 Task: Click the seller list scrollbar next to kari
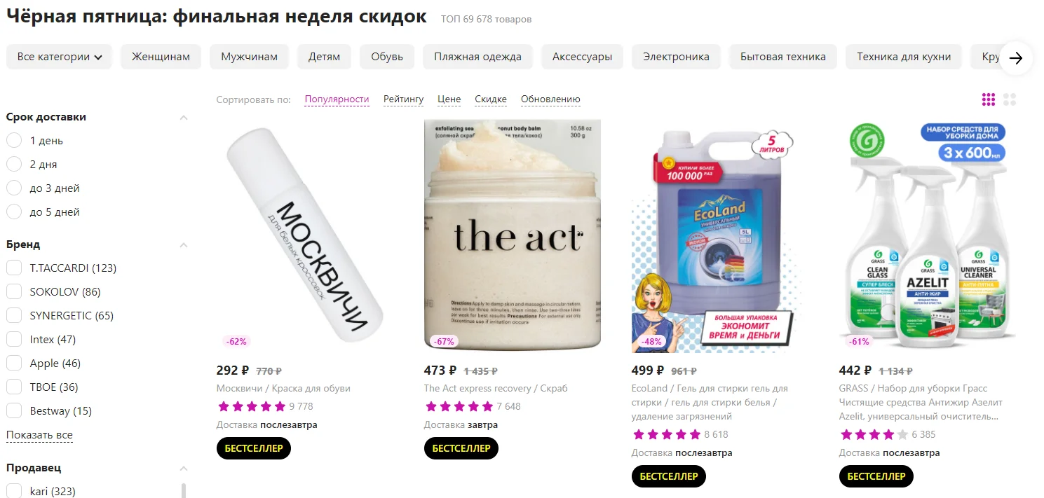click(x=184, y=490)
